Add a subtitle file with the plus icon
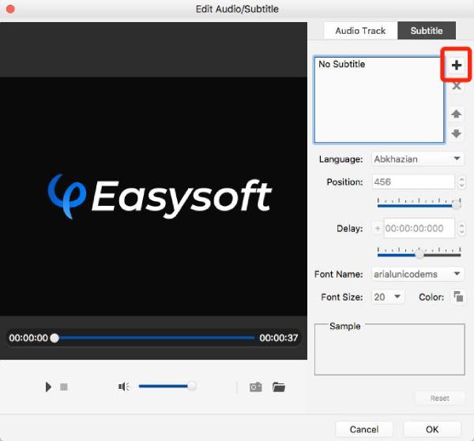The width and height of the screenshot is (474, 441). pyautogui.click(x=456, y=65)
